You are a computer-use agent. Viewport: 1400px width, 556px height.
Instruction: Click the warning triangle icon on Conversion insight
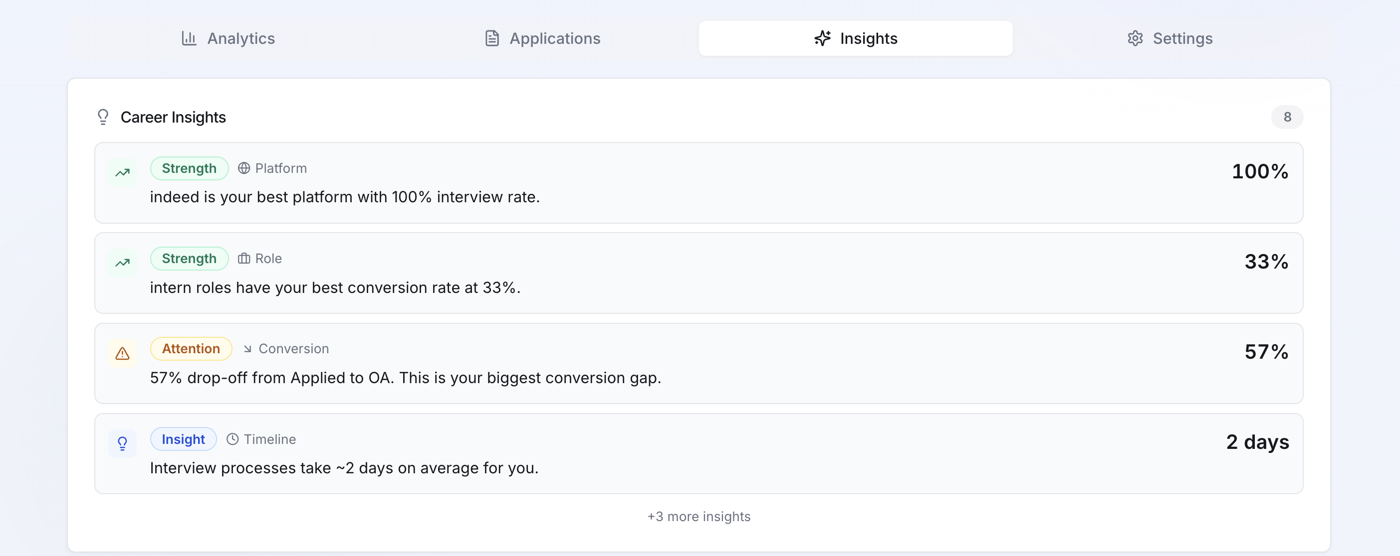122,353
